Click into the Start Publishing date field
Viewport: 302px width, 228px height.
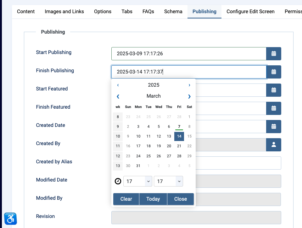[x=189, y=54]
